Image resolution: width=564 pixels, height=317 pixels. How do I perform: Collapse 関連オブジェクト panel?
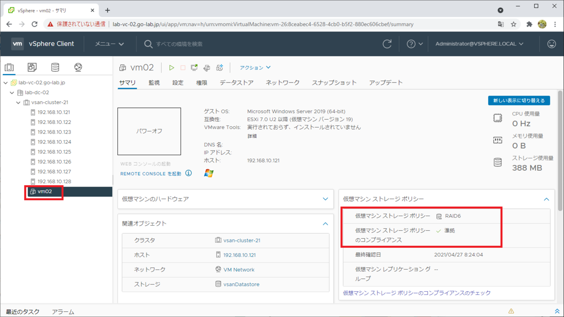pos(325,224)
